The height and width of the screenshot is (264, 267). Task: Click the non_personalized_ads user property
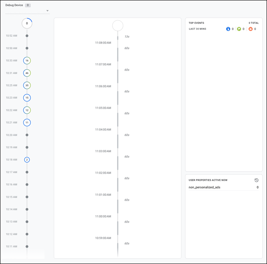[223, 187]
